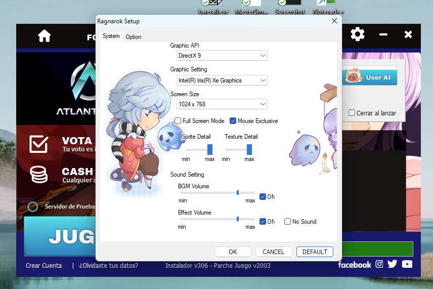Switch to the System tab
This screenshot has height=289, width=433.
(x=111, y=36)
